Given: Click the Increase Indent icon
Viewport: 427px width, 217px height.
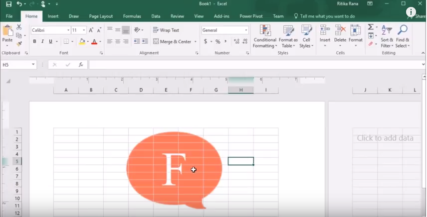Looking at the screenshot, I should [145, 41].
